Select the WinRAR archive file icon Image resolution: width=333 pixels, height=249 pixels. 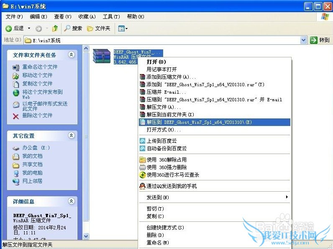102,56
